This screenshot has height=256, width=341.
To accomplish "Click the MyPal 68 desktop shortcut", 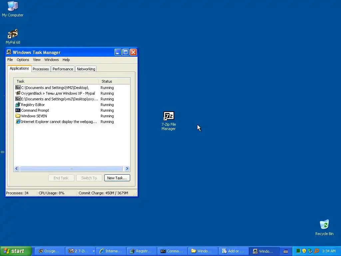I will 13,36.
